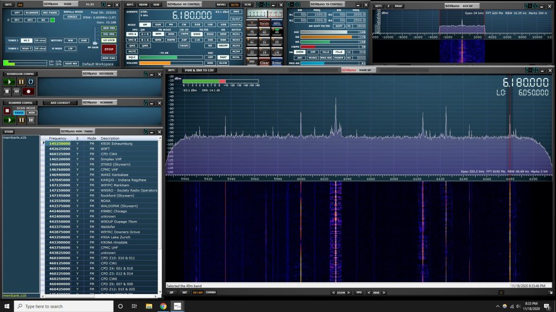Select the 49 meter band keypad button
Viewport: 556px width, 312px height.
pyautogui.click(x=276, y=31)
